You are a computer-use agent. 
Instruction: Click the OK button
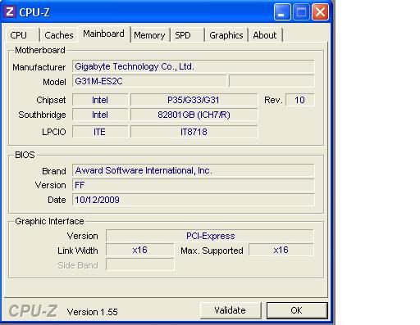[297, 310]
